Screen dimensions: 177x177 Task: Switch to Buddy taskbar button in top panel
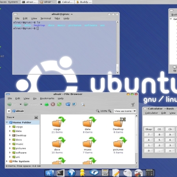pyautogui.click(x=84, y=2)
